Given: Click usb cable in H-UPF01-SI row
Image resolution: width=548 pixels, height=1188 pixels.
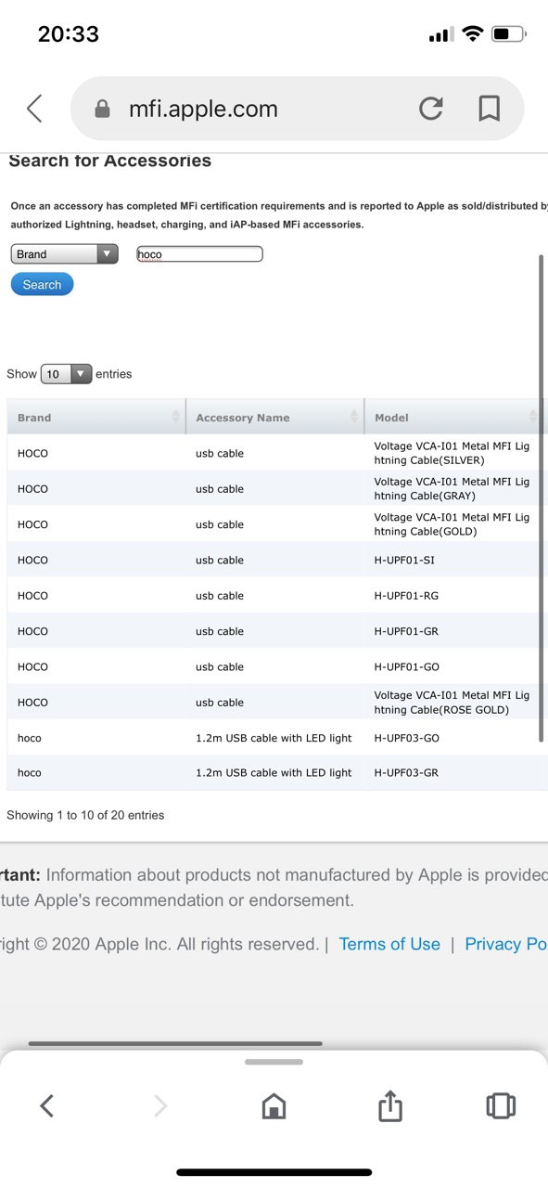Looking at the screenshot, I should point(220,560).
